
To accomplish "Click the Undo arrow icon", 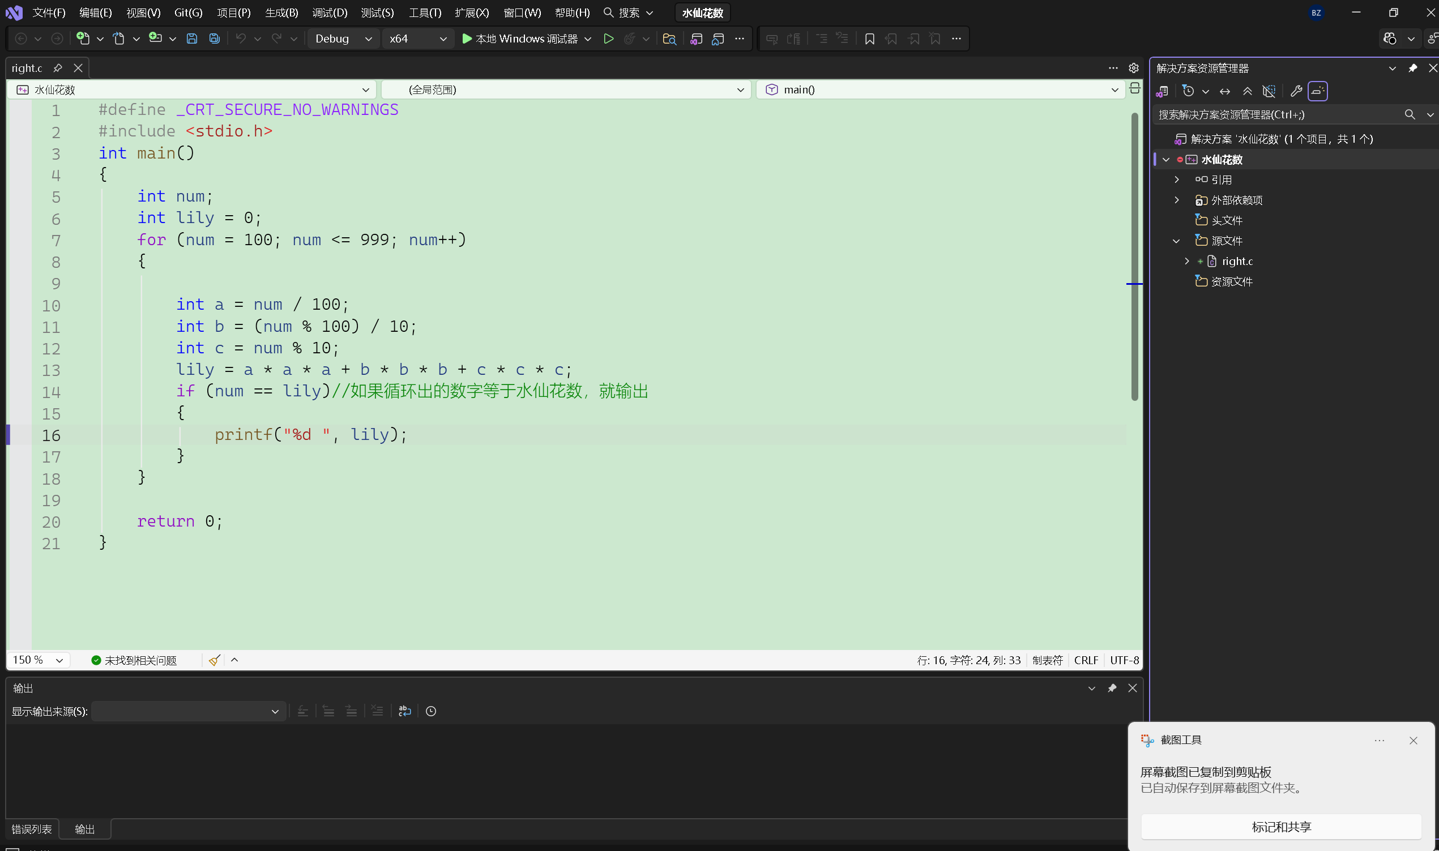I will click(241, 39).
